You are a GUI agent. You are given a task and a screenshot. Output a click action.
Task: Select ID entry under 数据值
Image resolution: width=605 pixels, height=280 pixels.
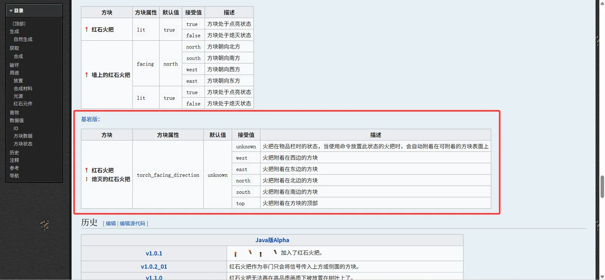(16, 128)
